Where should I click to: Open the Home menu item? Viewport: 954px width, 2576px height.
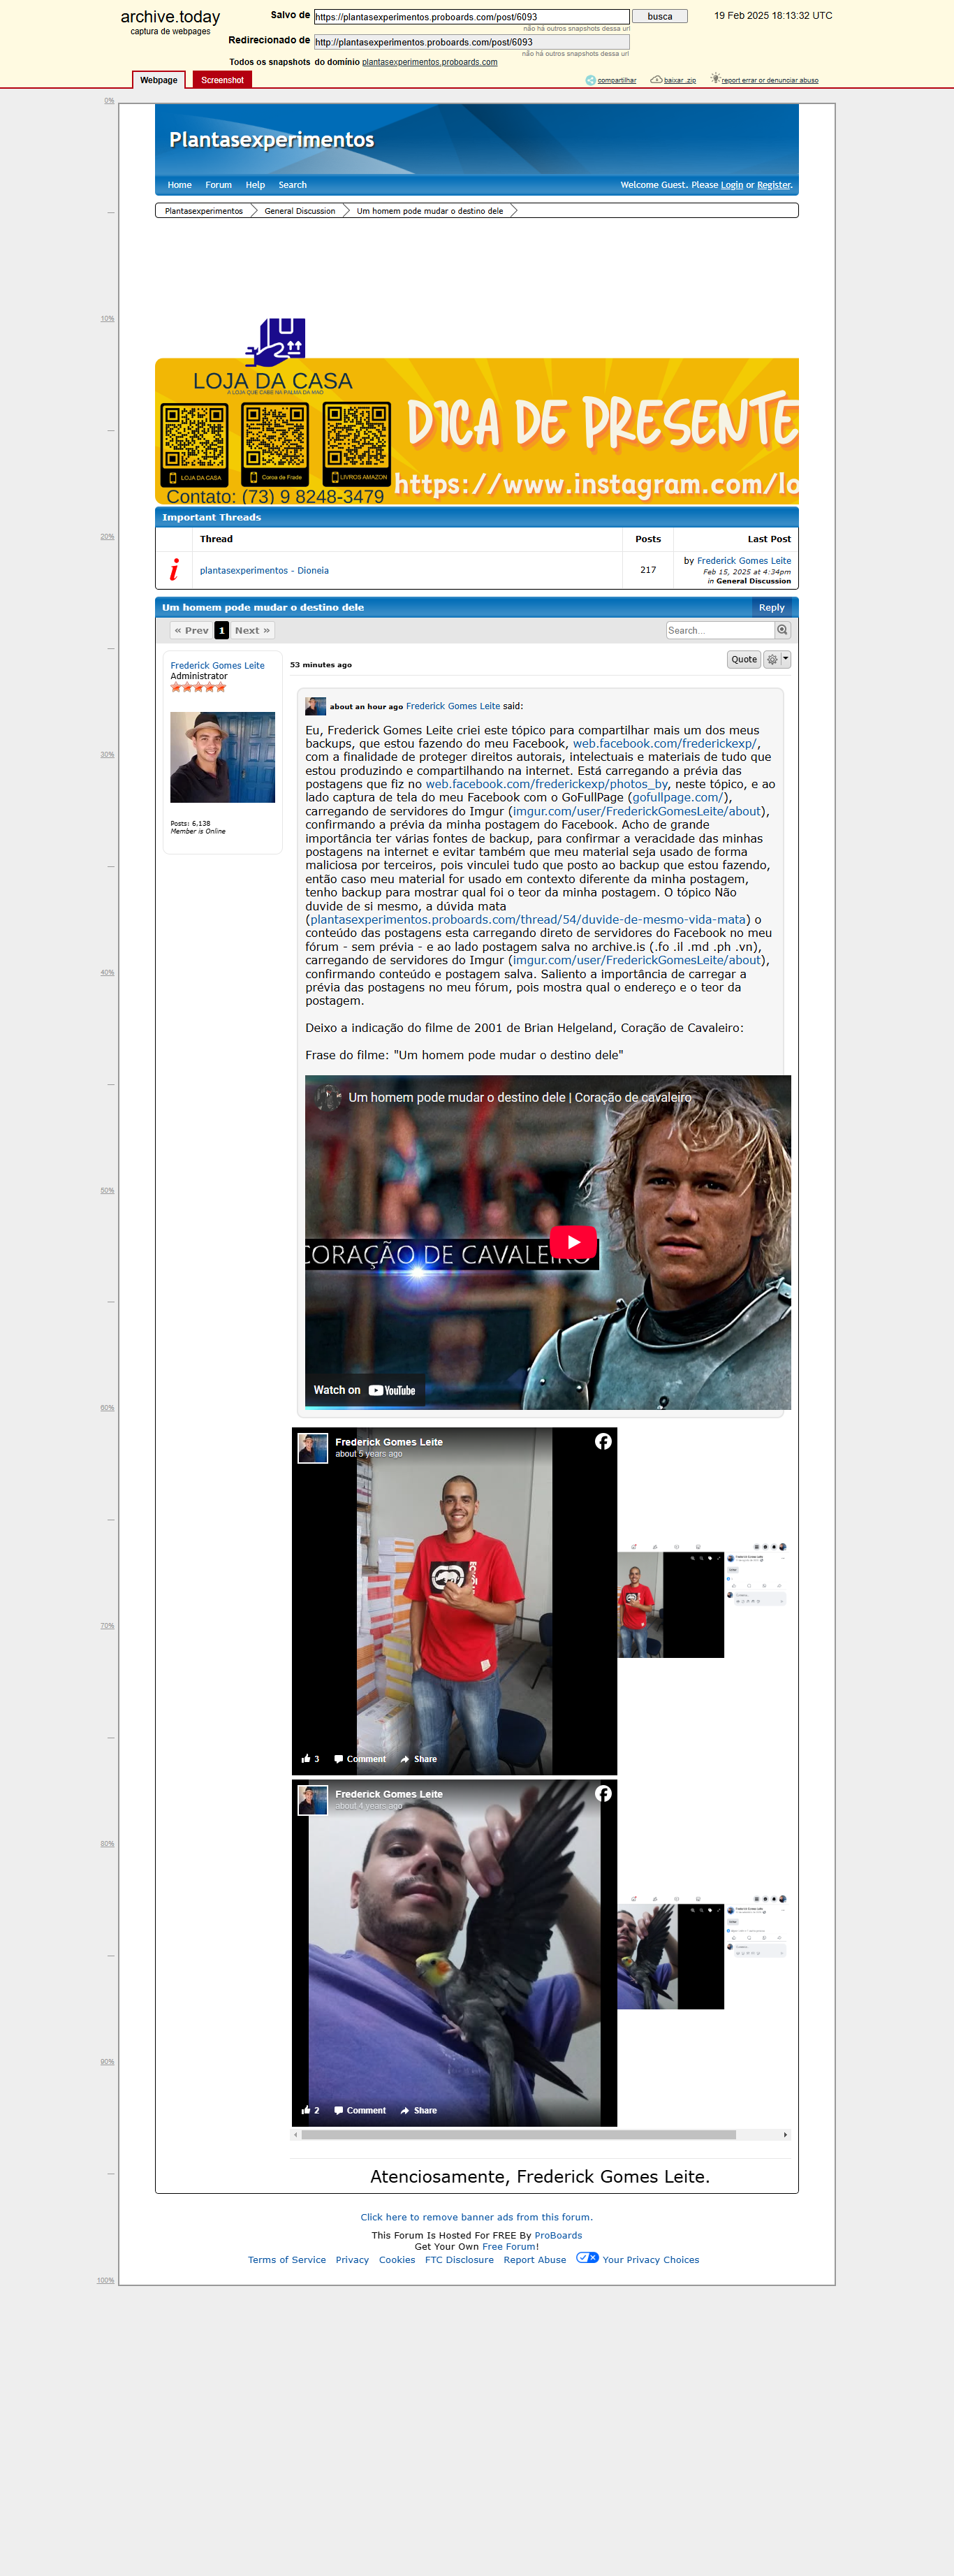pyautogui.click(x=180, y=185)
